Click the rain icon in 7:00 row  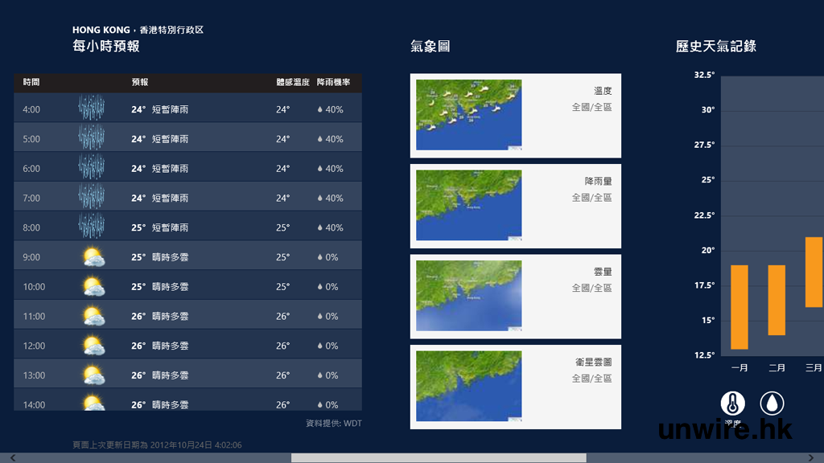tap(92, 198)
